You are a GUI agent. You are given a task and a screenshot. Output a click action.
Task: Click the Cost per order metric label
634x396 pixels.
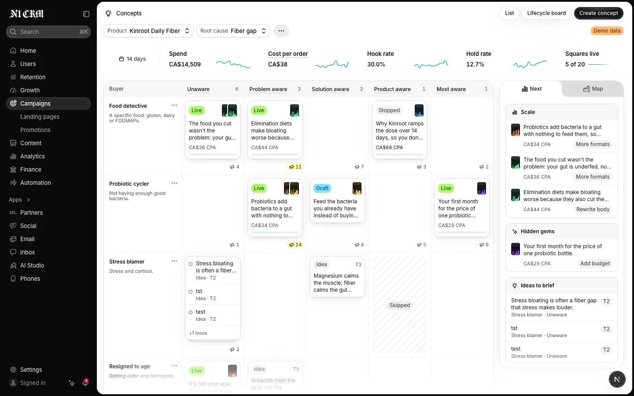point(288,54)
